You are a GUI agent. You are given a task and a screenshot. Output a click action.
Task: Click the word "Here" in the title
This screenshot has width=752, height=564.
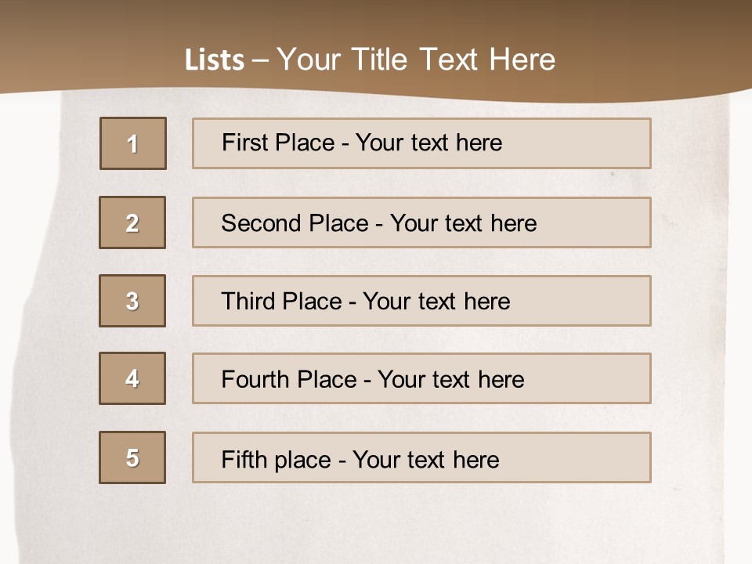point(521,60)
